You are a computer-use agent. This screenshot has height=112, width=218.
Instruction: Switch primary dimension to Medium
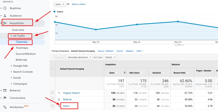coord(130,51)
